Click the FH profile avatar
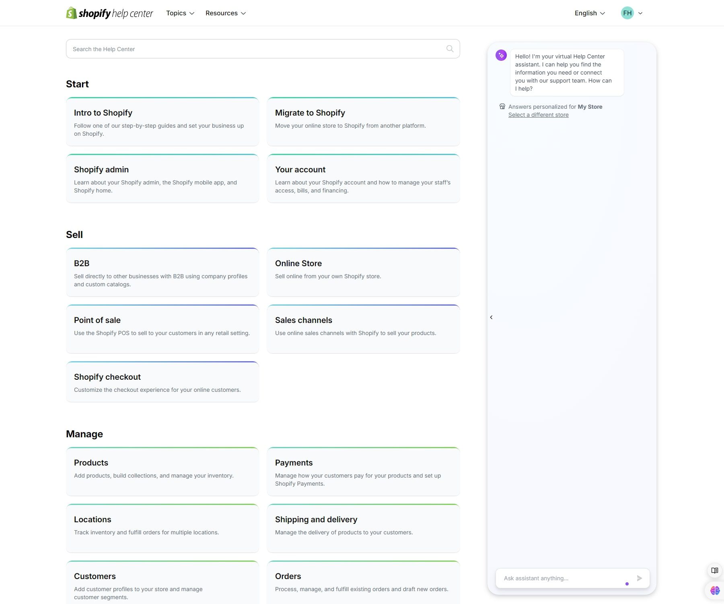 (x=627, y=12)
